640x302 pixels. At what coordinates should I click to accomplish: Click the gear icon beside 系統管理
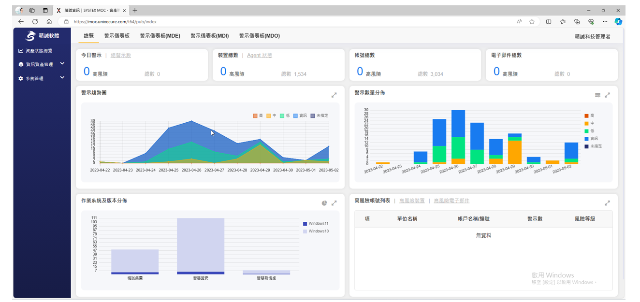21,78
